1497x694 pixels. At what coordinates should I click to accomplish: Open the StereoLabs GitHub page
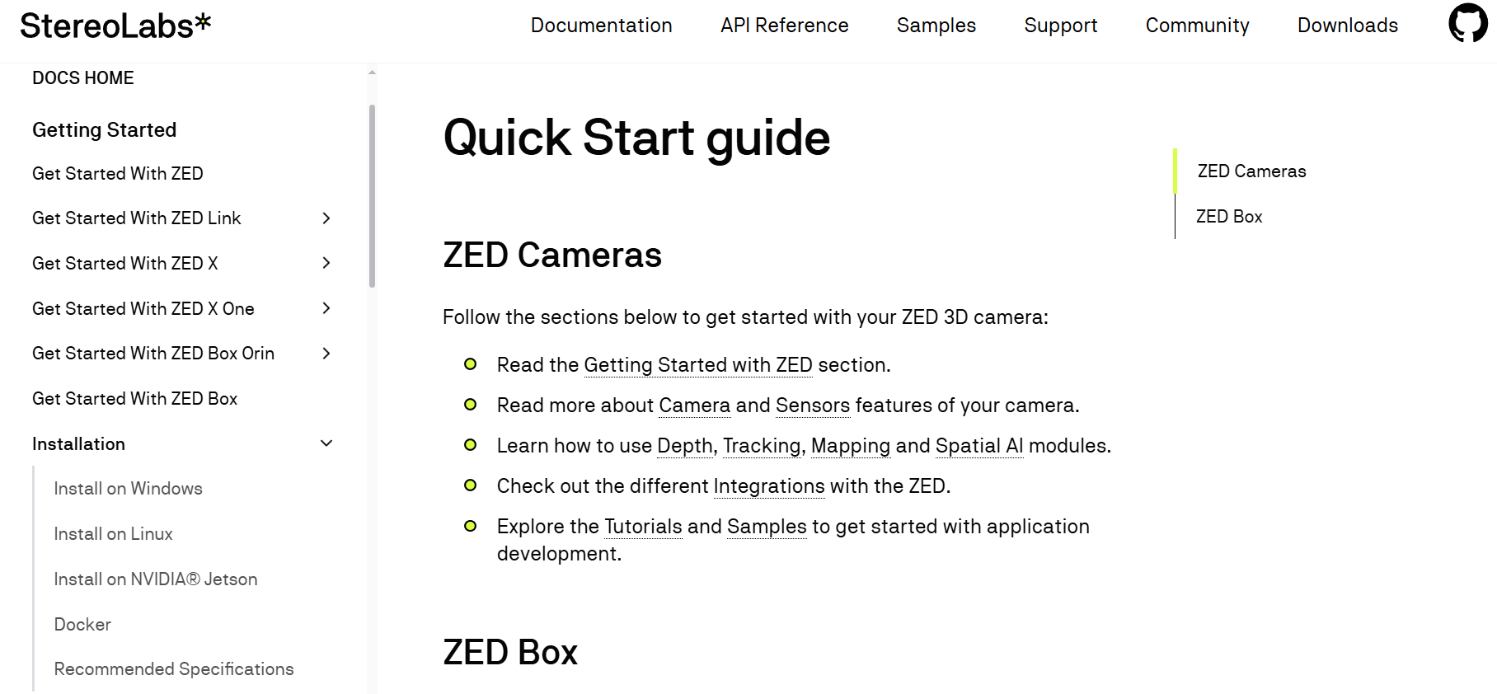[x=1467, y=25]
